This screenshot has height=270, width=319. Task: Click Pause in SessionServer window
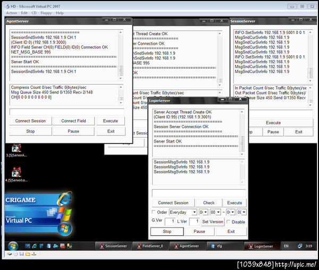[x=273, y=132]
